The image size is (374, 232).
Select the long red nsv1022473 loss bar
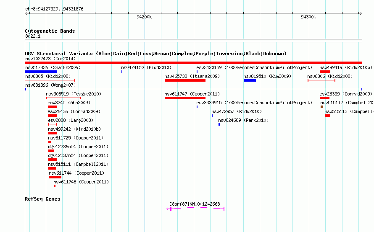click(193, 63)
